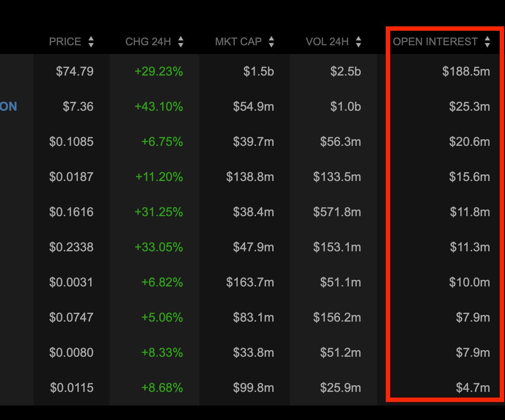Toggle the sort arrows beside OPEN INTEREST

pyautogui.click(x=487, y=42)
